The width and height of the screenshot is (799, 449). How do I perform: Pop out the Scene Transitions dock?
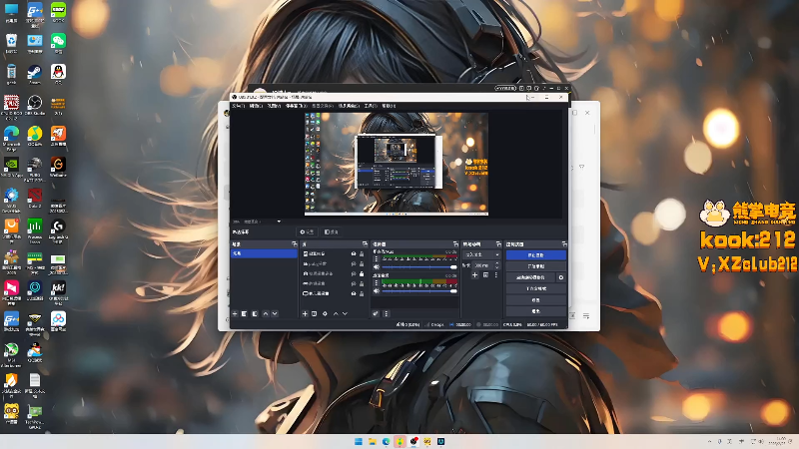pos(498,244)
